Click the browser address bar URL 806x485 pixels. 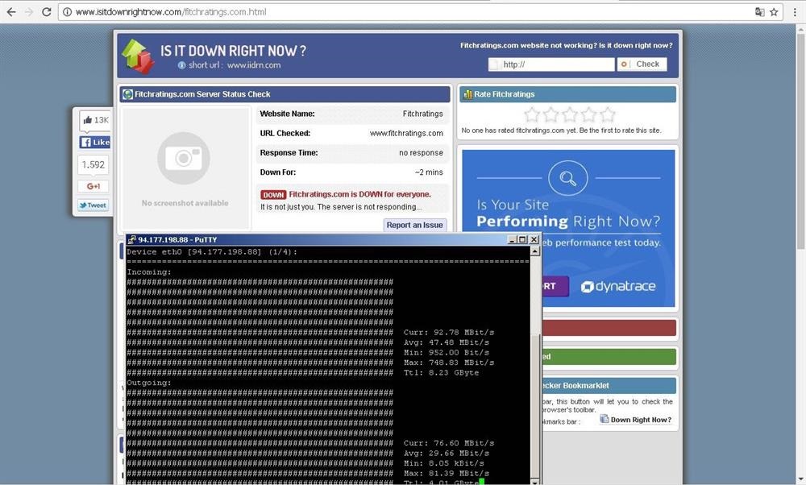tap(171, 12)
